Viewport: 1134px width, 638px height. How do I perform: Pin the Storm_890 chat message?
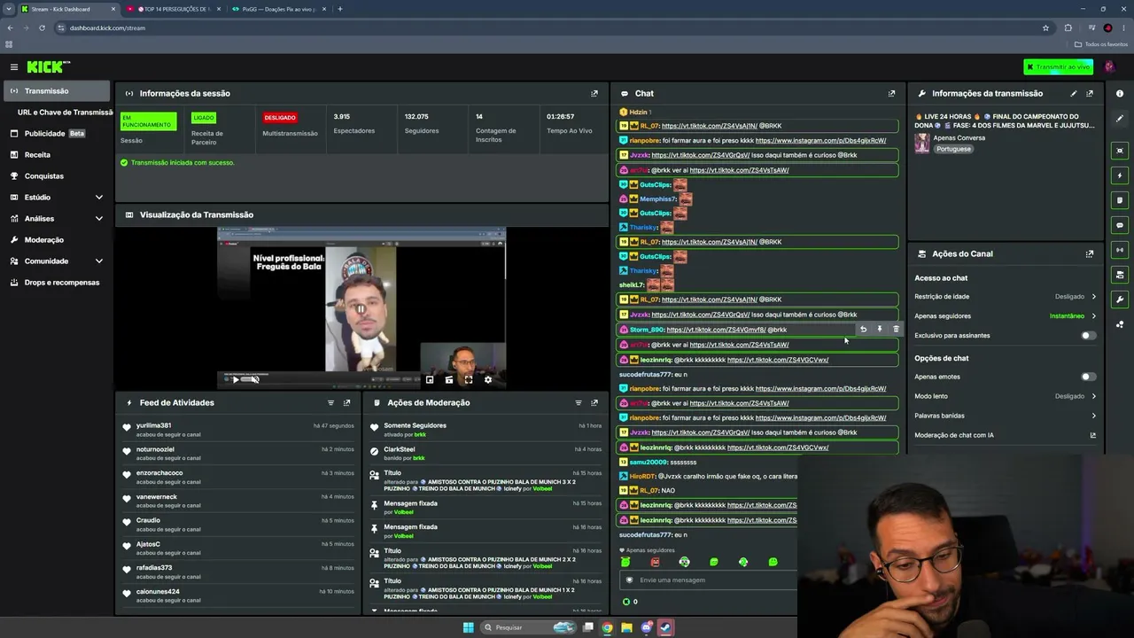click(880, 330)
